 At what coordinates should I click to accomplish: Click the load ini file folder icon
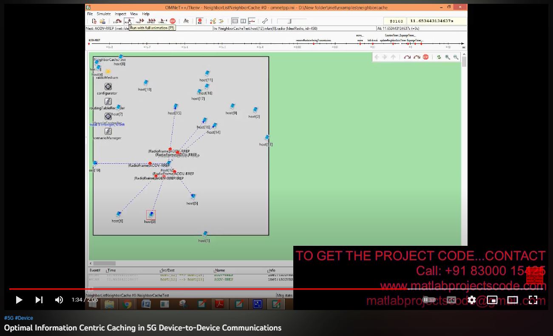click(x=102, y=21)
